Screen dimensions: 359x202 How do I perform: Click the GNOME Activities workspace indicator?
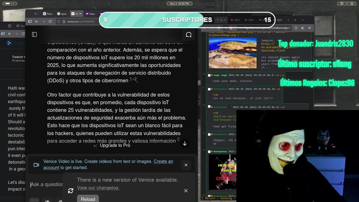tap(9, 3)
